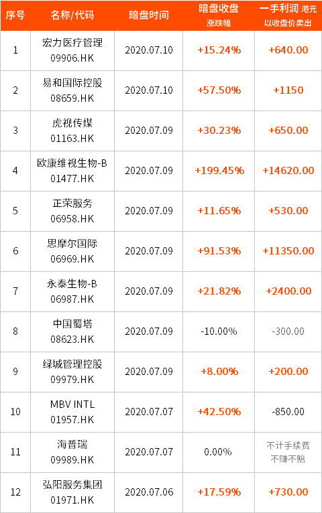Click the 一手利润 港元 header
Viewport: 322px width, 513px height.
(x=288, y=15)
